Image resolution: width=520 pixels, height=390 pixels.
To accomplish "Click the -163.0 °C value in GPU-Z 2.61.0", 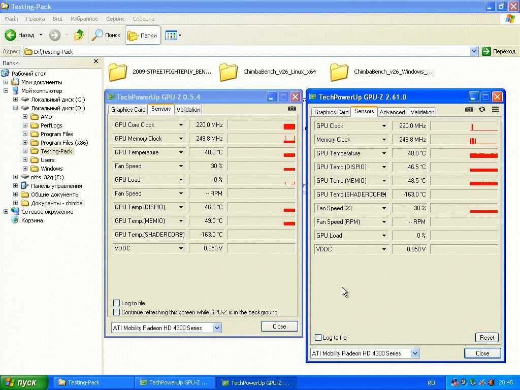I will (x=410, y=194).
